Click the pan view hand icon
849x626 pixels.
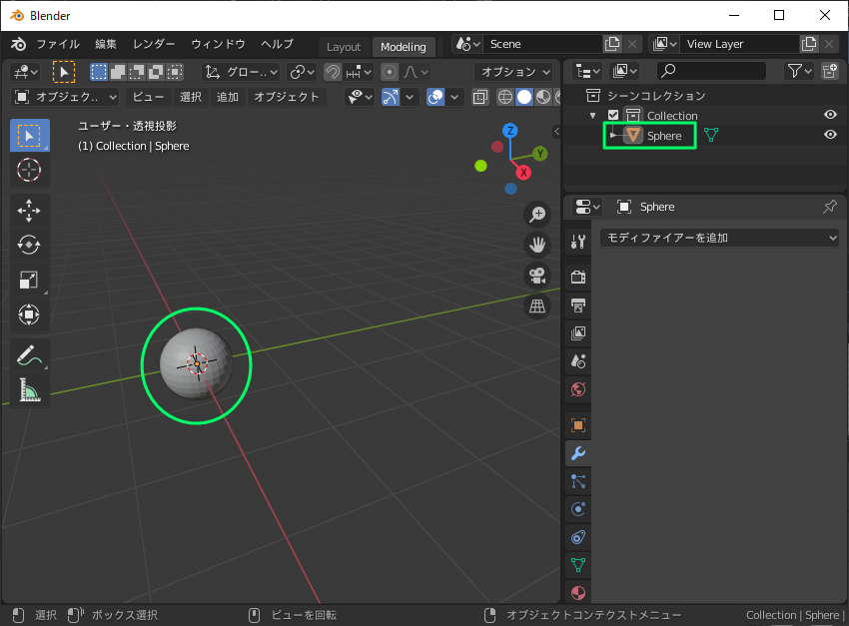(x=537, y=245)
